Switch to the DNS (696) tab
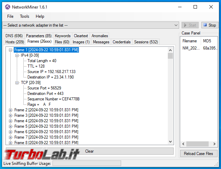This screenshot has height=169, width=221. coord(14,36)
